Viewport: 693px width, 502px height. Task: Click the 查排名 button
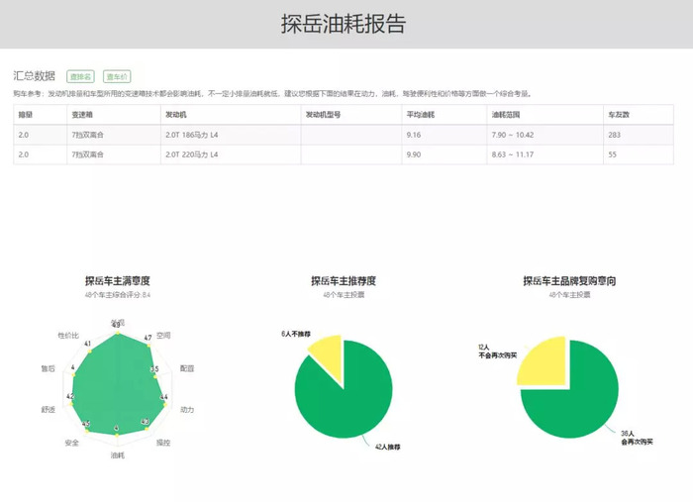click(80, 76)
